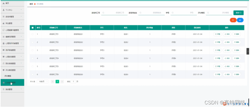Collapse the 评分等级管理 chevron
Image resolution: width=250 pixels, height=108 pixels.
tap(21, 70)
